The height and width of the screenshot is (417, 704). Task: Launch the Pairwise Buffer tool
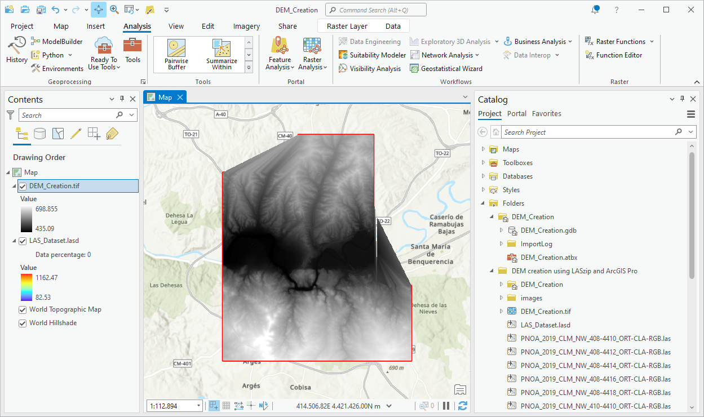click(x=176, y=55)
